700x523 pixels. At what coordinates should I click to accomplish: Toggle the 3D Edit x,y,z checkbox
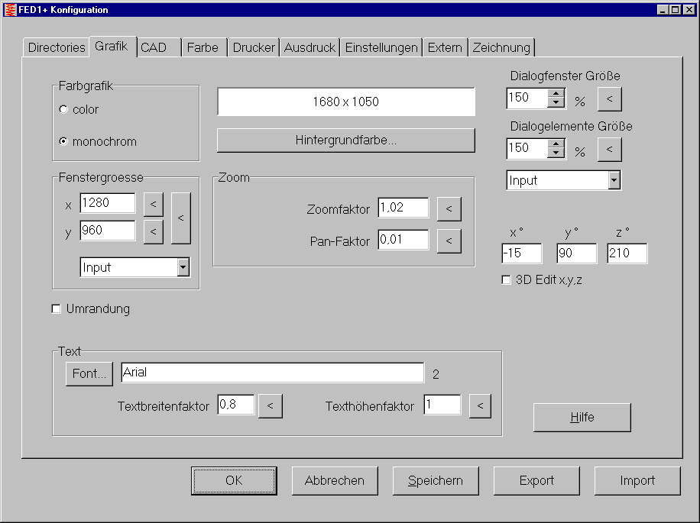pos(505,280)
